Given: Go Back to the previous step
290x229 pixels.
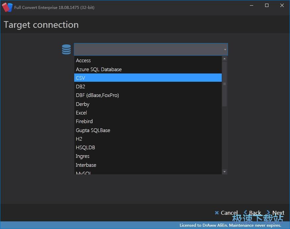Looking at the screenshot, I should [x=252, y=213].
